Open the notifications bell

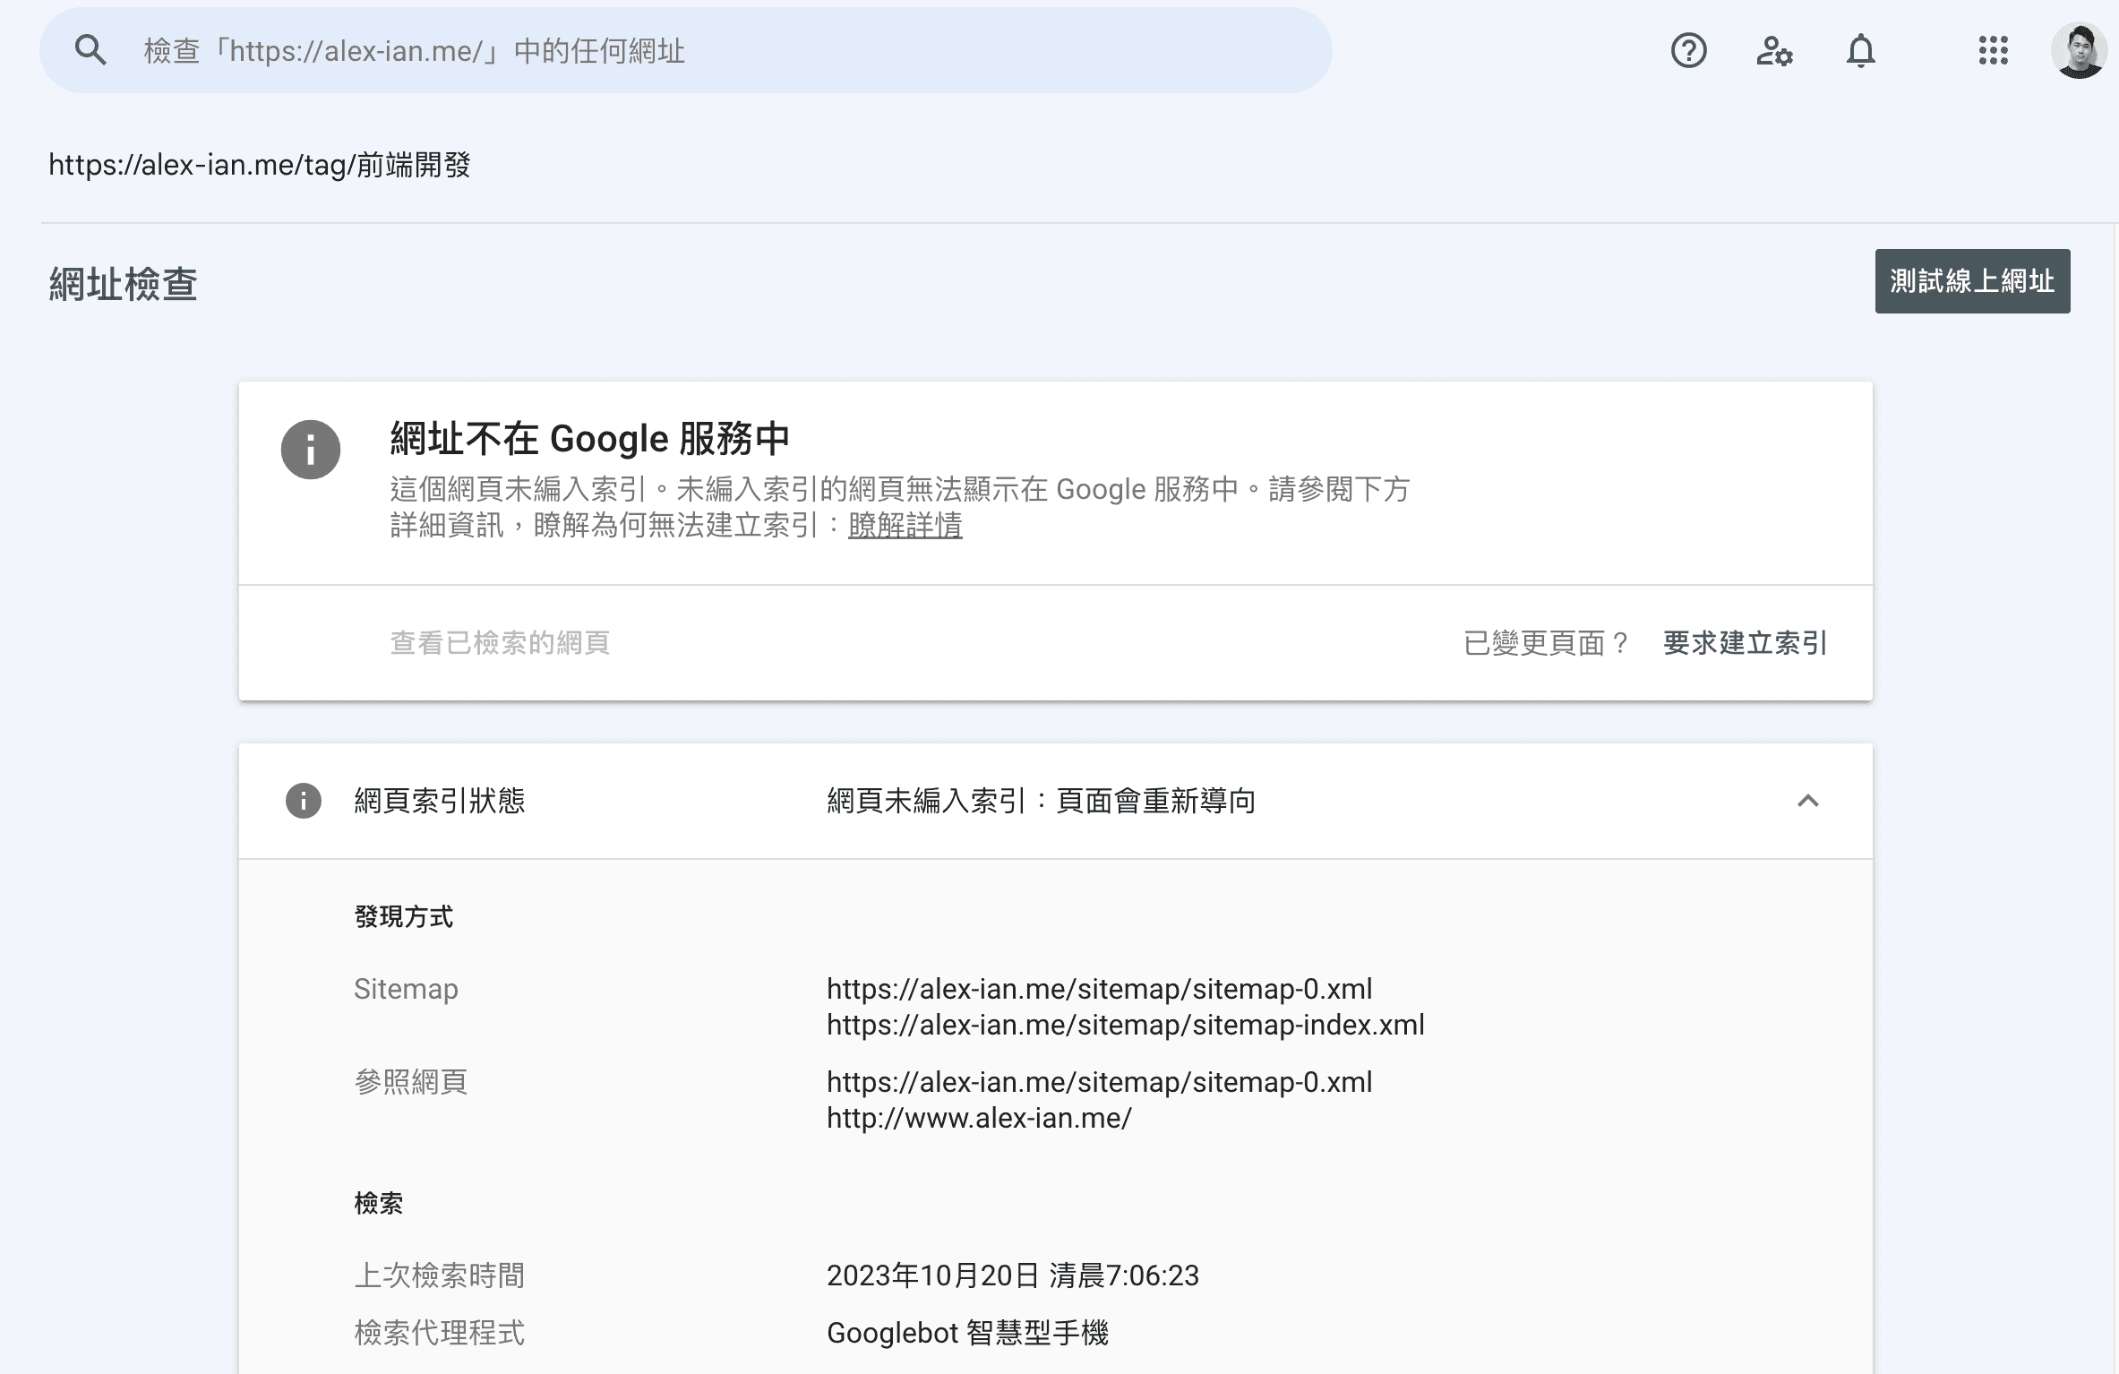point(1860,50)
